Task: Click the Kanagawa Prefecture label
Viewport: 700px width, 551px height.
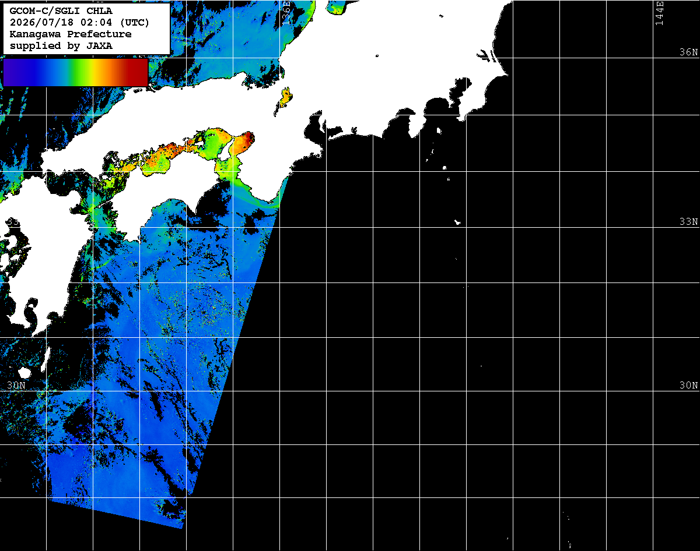Action: click(x=71, y=34)
